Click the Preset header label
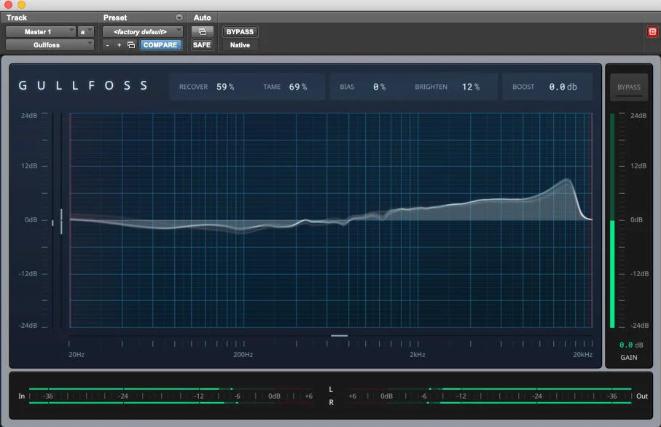The height and width of the screenshot is (427, 661). tap(115, 17)
